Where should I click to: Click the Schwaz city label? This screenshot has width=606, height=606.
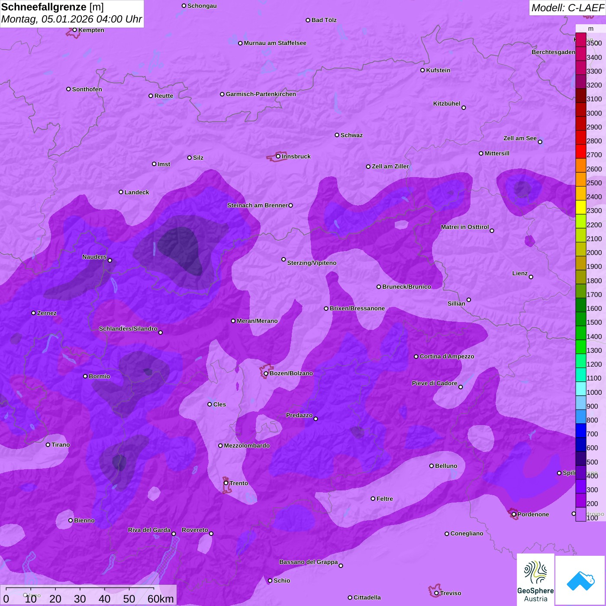point(351,135)
